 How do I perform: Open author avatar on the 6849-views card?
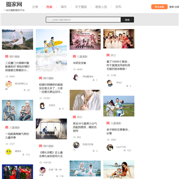tap(8, 84)
